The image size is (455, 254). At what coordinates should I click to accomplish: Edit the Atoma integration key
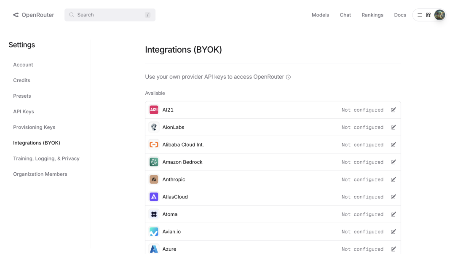[x=393, y=214]
